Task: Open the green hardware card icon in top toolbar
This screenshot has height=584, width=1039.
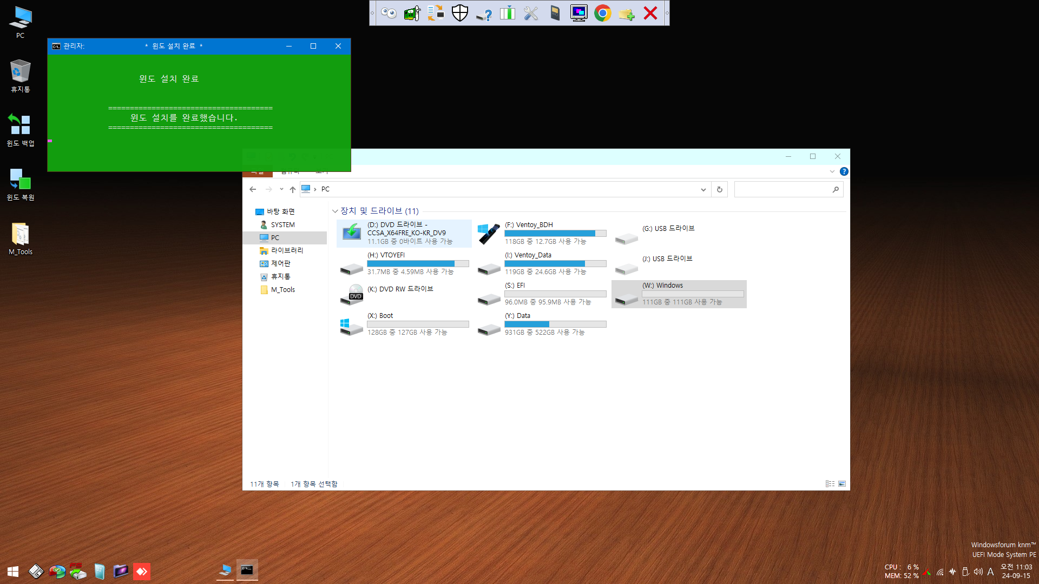Action: point(412,13)
